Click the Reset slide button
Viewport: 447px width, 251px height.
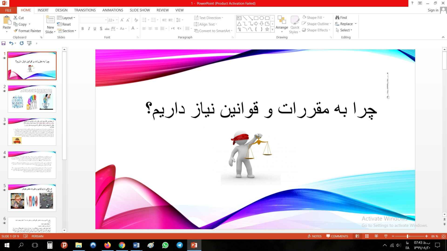[x=64, y=24]
